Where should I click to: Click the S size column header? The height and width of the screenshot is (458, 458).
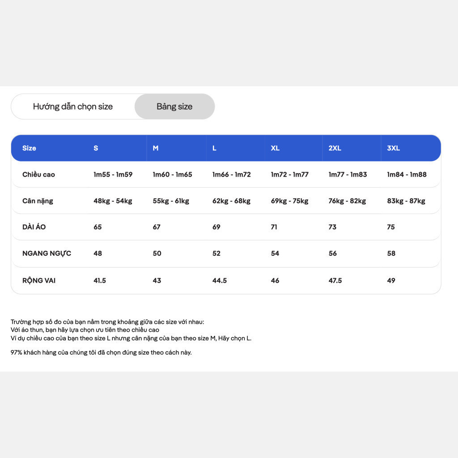(x=96, y=148)
